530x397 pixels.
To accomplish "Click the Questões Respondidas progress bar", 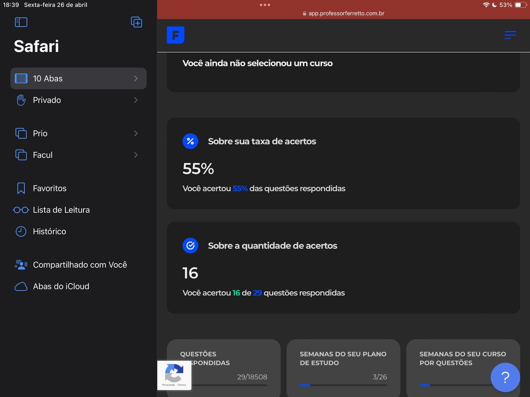I will [x=230, y=385].
